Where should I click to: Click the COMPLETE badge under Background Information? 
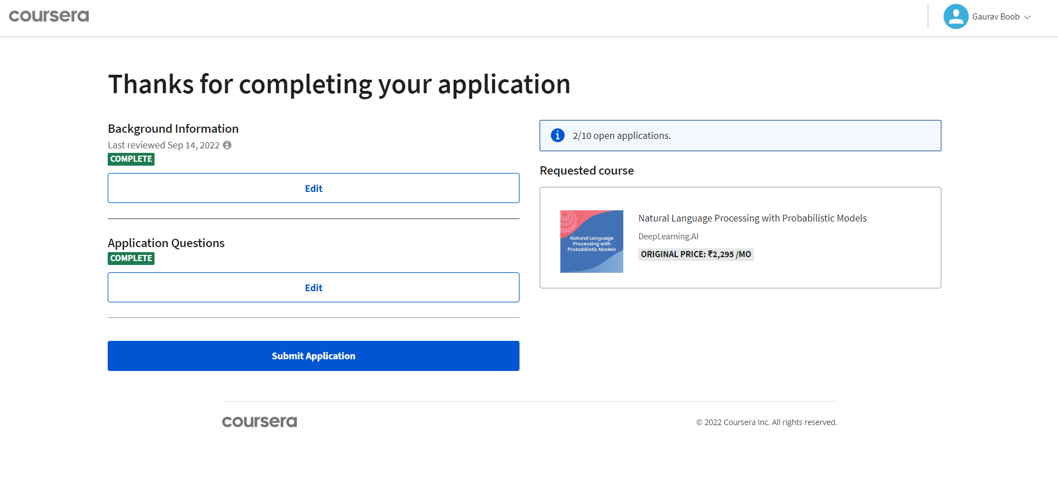pyautogui.click(x=131, y=159)
